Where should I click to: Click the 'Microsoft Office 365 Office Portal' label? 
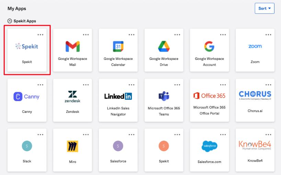point(209,110)
